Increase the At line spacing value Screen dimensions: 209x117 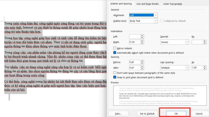(x=205, y=67)
